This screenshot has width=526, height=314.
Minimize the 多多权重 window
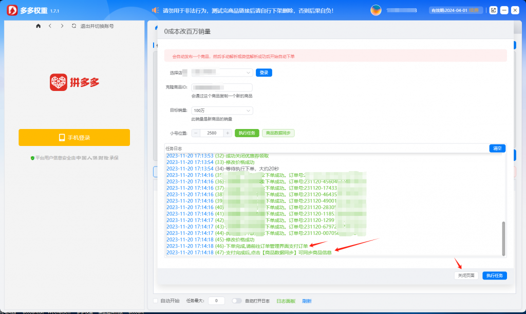pyautogui.click(x=504, y=10)
